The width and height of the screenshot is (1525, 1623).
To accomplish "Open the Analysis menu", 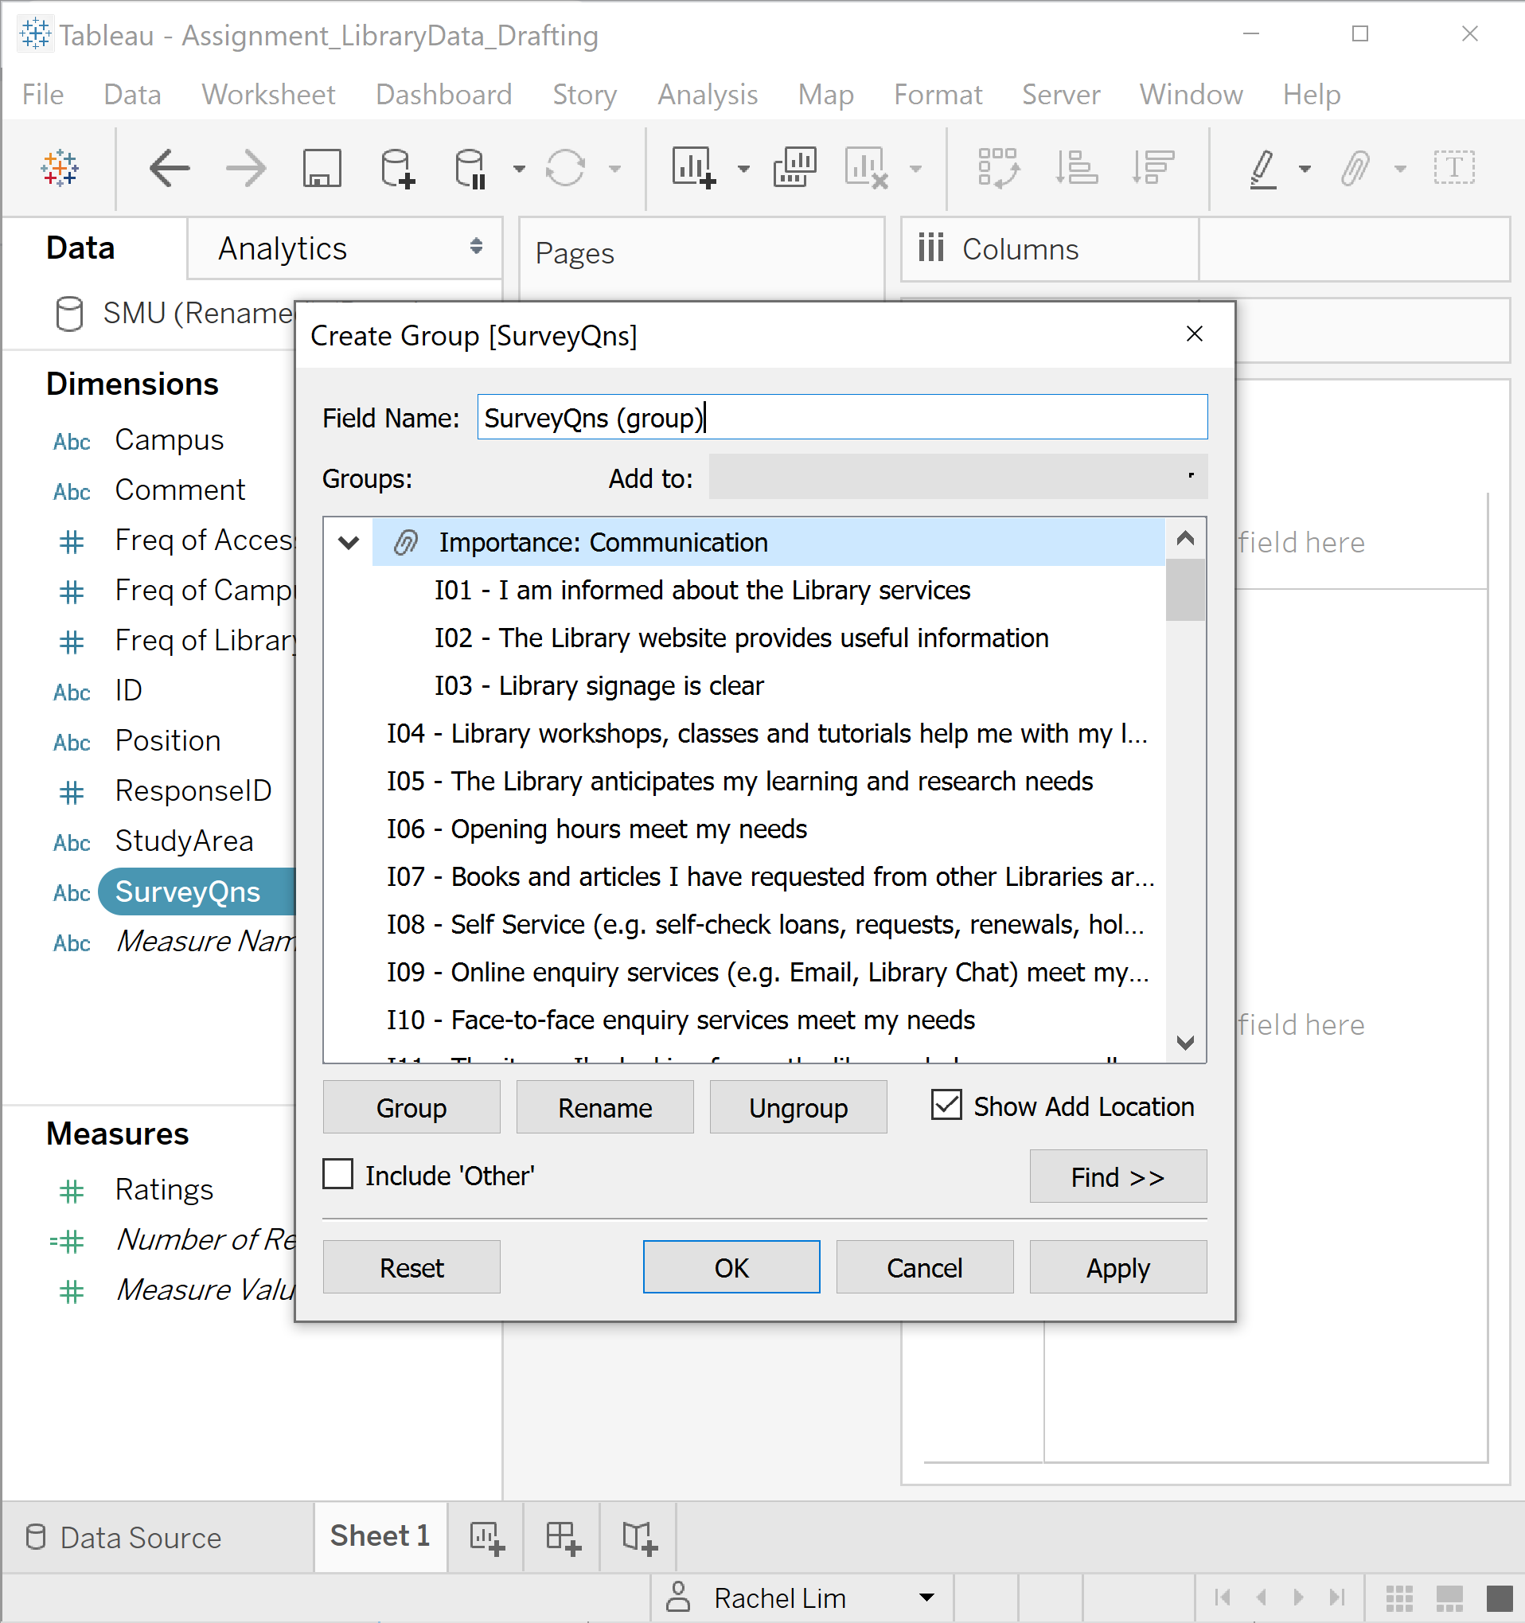I will click(x=708, y=95).
